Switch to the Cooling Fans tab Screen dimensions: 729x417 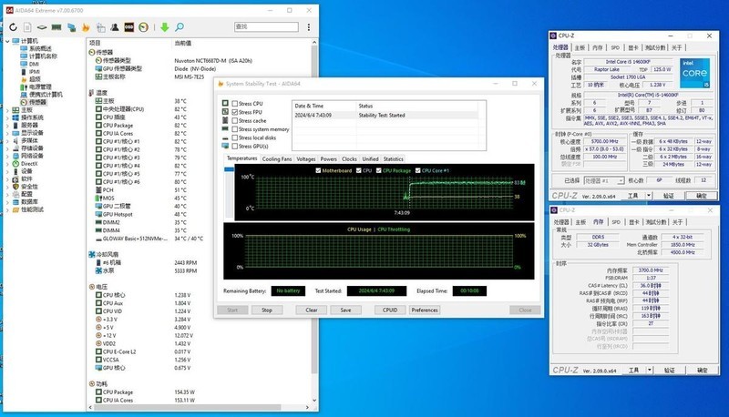pos(277,159)
